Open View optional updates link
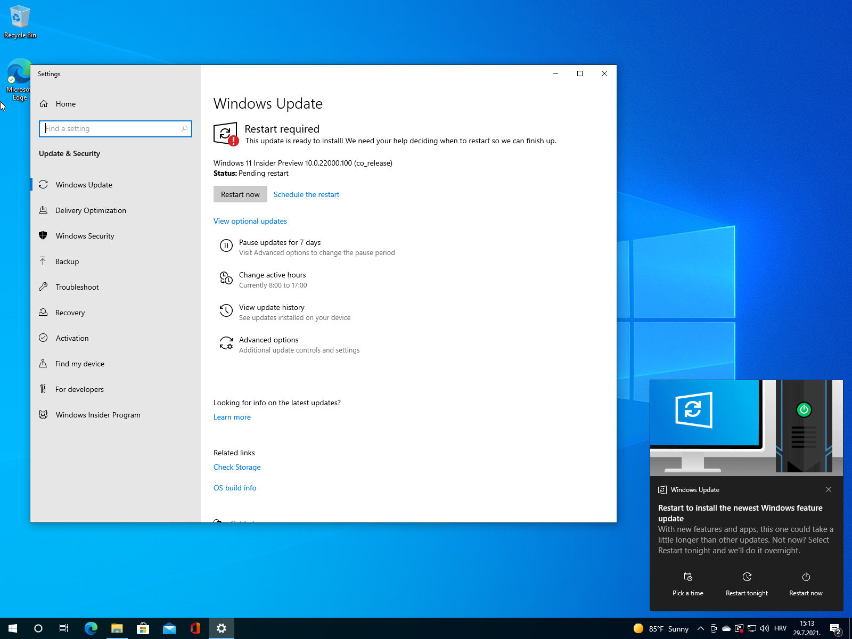This screenshot has height=639, width=852. click(x=250, y=221)
